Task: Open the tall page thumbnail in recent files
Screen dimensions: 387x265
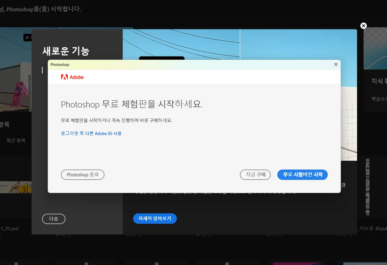Action: [x=367, y=187]
